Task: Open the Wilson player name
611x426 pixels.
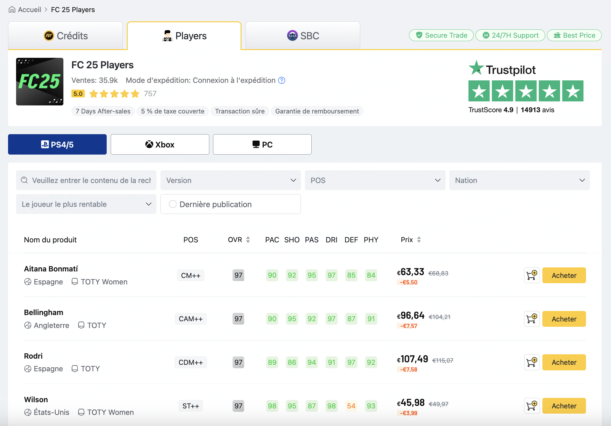Action: (36, 400)
